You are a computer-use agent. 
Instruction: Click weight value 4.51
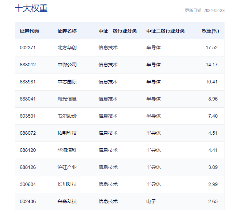point(213,133)
